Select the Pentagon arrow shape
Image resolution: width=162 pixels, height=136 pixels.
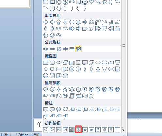85,29
